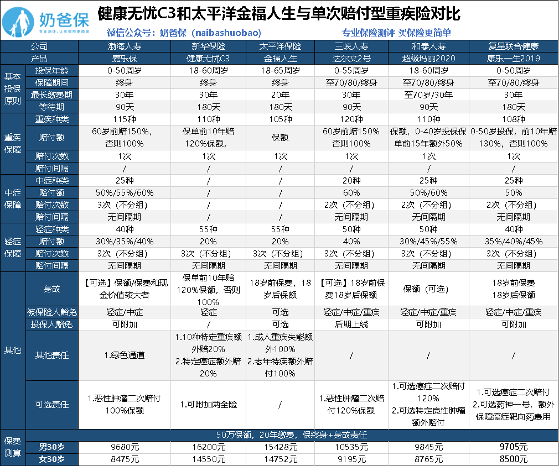Select the row label 可选责任

(x=51, y=405)
